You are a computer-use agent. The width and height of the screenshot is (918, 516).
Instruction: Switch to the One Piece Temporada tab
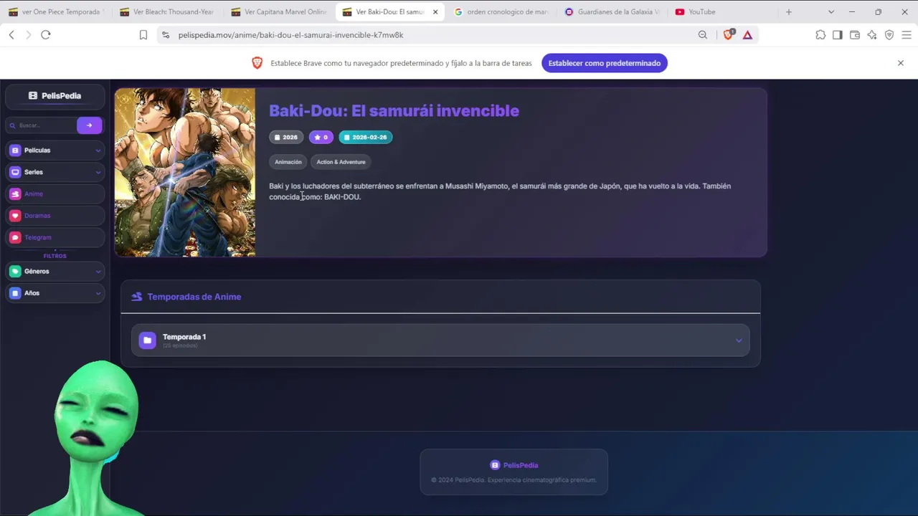(x=56, y=11)
